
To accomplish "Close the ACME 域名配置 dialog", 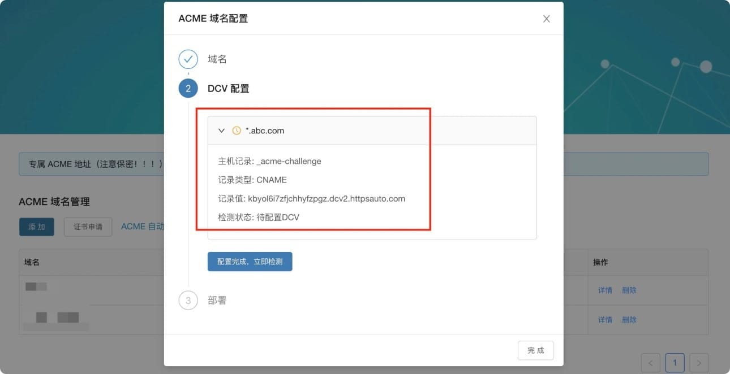I will point(546,19).
